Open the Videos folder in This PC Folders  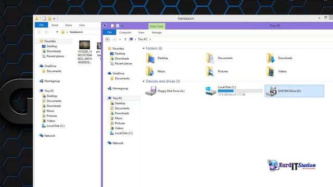pos(276,72)
